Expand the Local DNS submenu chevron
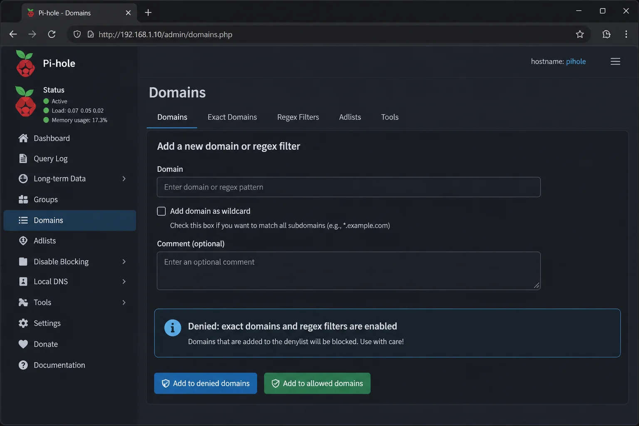The height and width of the screenshot is (426, 639). point(124,282)
